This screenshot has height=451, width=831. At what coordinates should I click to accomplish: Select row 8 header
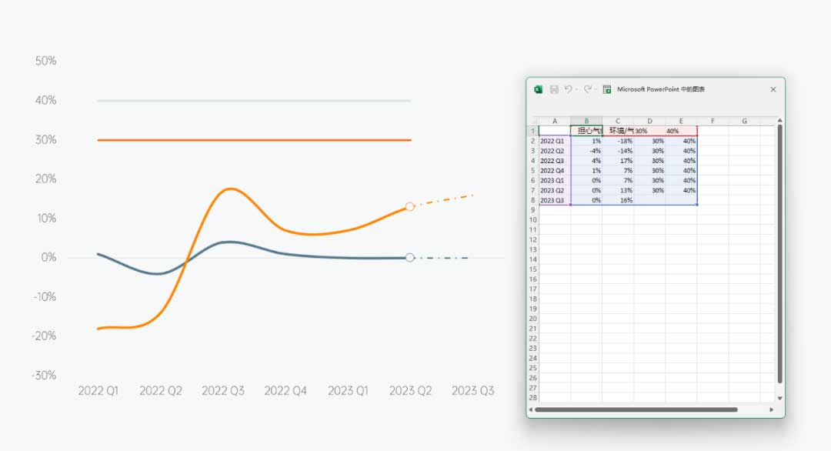pos(532,200)
